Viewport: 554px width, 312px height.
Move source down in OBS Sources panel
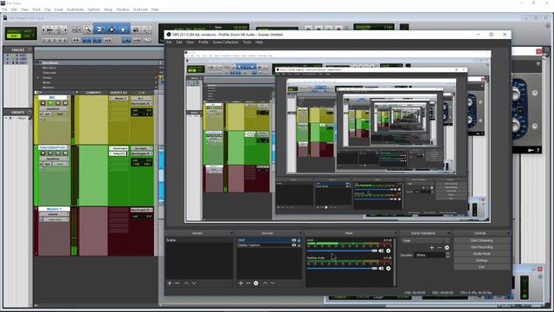[273, 283]
